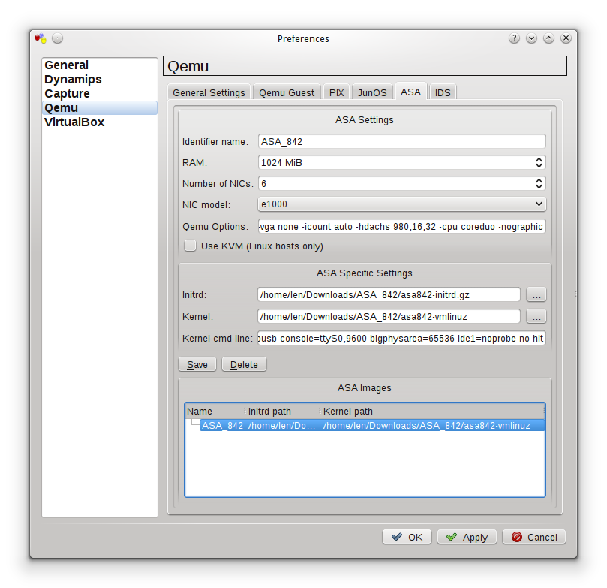This screenshot has width=607, height=588.
Task: Click the up-arrow maximize title bar button
Action: tap(548, 38)
